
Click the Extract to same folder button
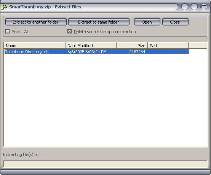click(99, 22)
